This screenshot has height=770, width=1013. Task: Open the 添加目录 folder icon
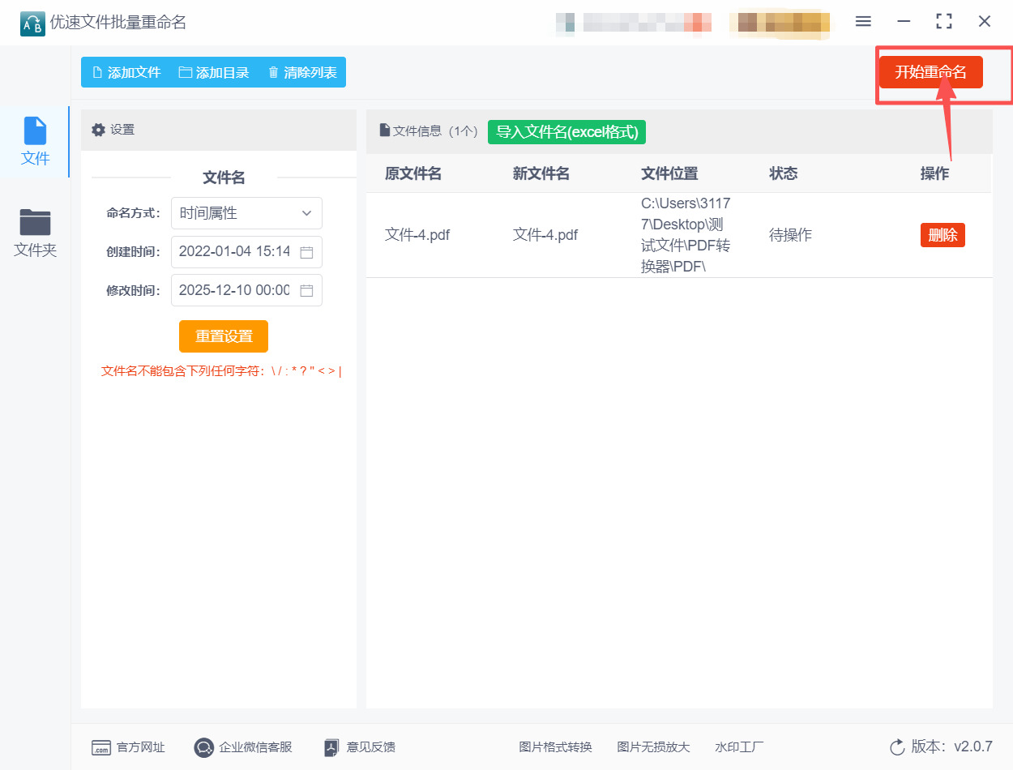pos(184,72)
